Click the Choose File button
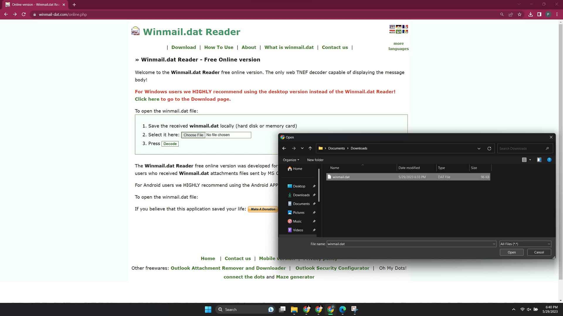Image resolution: width=563 pixels, height=316 pixels. point(193,134)
